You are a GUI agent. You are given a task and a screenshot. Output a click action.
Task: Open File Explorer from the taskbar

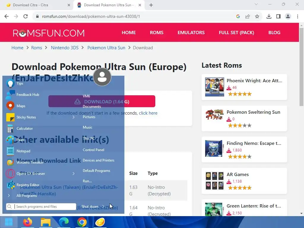(46, 222)
